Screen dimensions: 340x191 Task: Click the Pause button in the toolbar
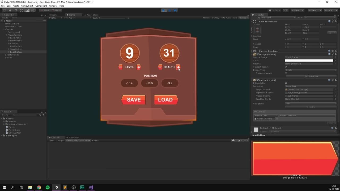click(169, 10)
